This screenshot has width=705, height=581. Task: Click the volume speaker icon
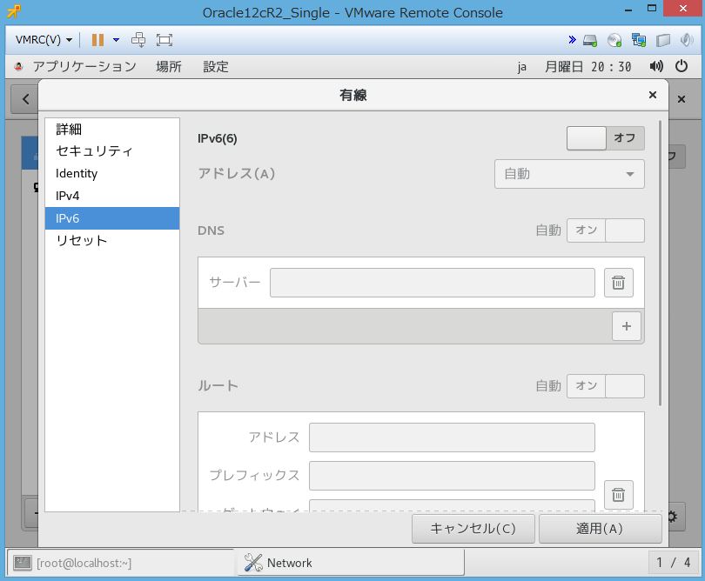tap(656, 66)
